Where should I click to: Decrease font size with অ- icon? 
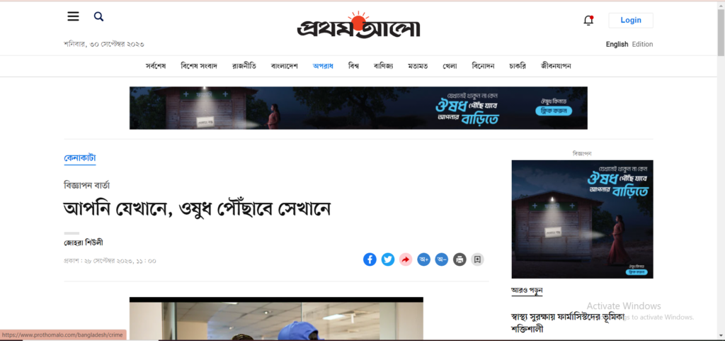442,259
